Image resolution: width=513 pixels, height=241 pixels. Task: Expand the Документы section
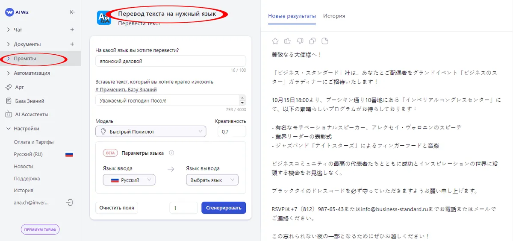click(x=9, y=44)
